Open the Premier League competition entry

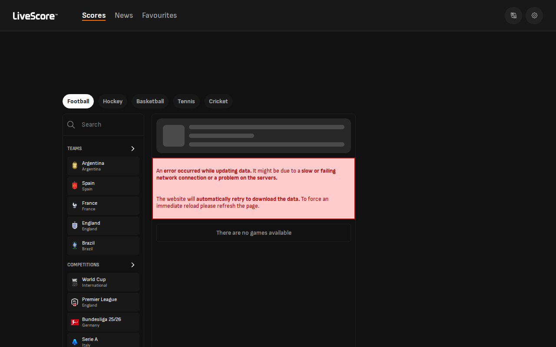click(x=103, y=302)
